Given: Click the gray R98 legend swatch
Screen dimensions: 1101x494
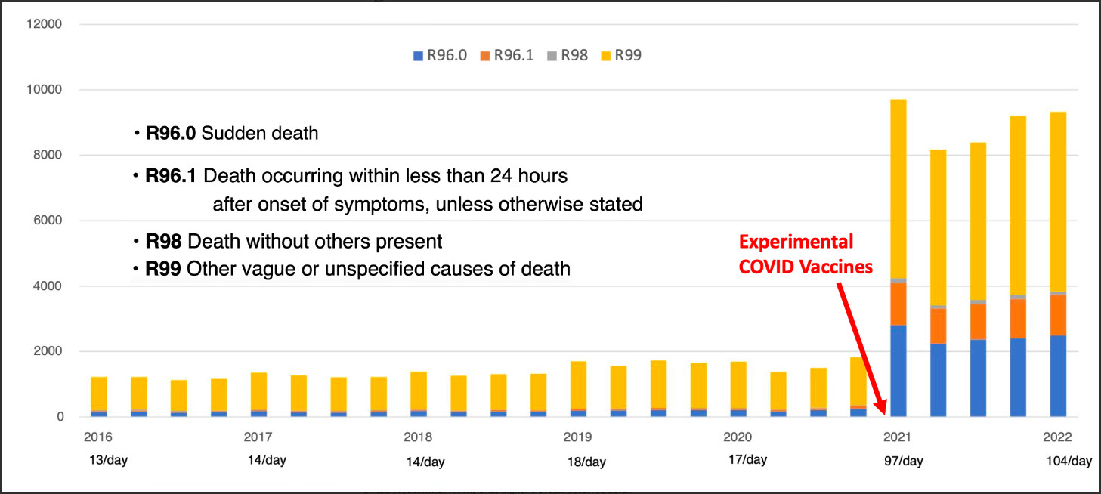Looking at the screenshot, I should [x=554, y=56].
